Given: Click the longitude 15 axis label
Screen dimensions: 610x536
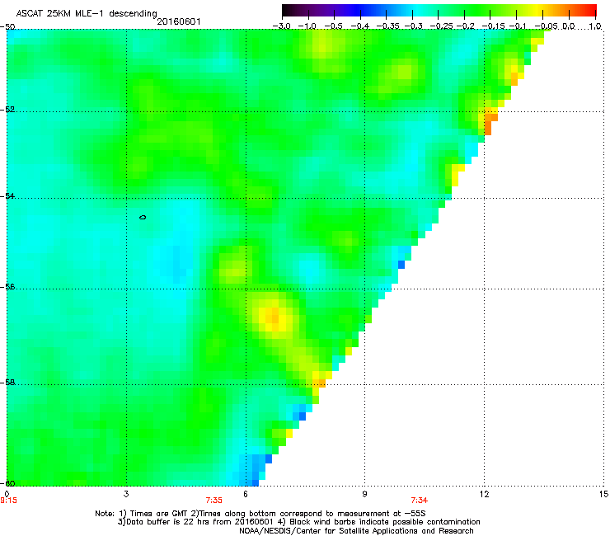Looking at the screenshot, I should [x=603, y=494].
